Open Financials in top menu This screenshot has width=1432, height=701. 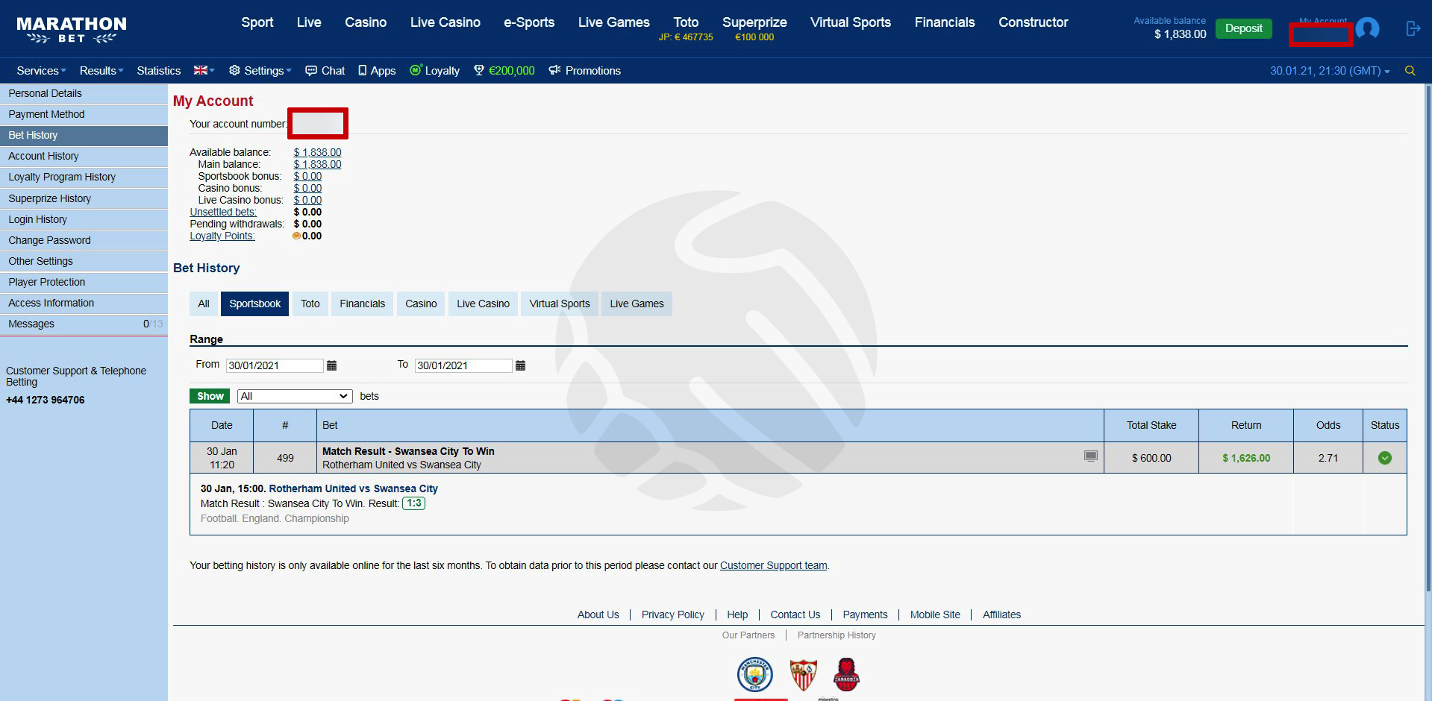[x=945, y=22]
